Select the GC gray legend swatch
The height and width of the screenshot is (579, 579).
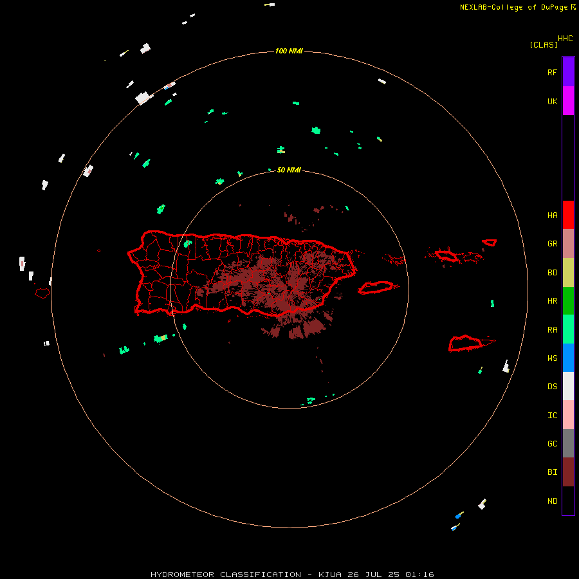pos(568,443)
